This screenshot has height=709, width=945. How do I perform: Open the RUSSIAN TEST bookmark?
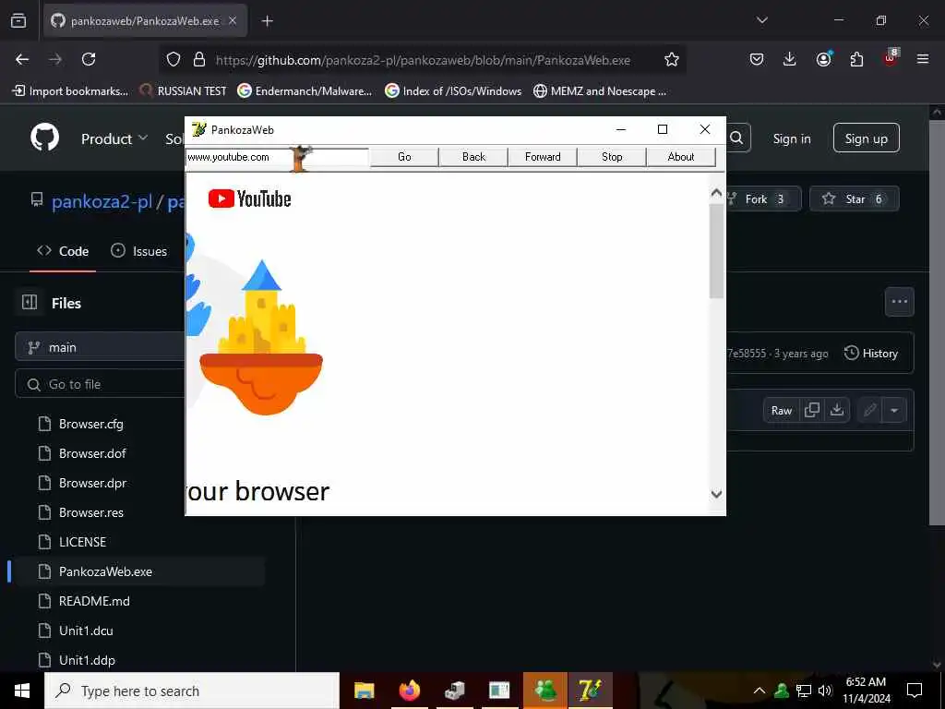point(183,91)
